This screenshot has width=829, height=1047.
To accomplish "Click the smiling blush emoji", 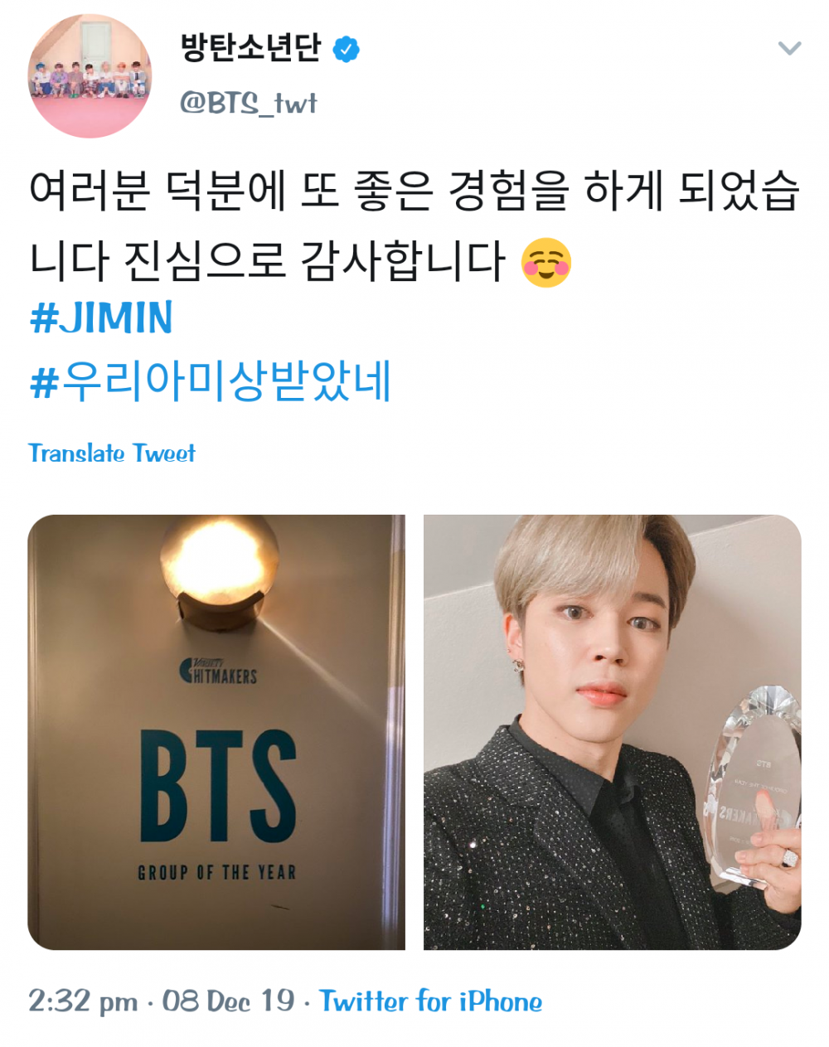I will (546, 263).
